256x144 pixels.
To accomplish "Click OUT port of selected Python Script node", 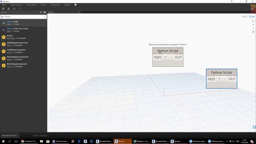I will [232, 79].
